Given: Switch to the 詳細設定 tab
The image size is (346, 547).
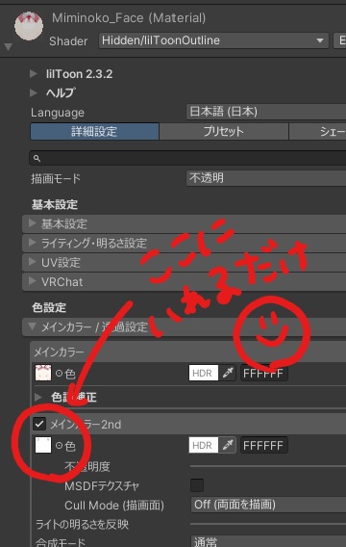Looking at the screenshot, I should pos(95,132).
